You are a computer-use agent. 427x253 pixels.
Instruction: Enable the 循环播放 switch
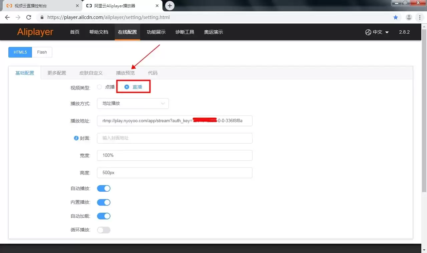pos(104,230)
